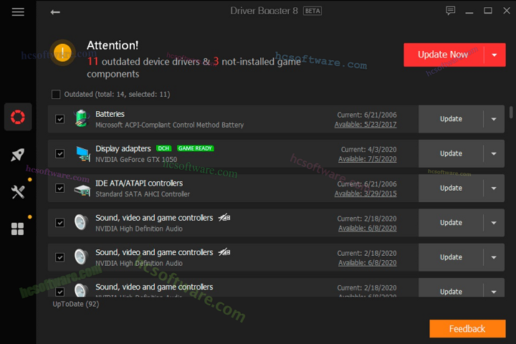Click the Batteries device icon
Viewport: 516px width, 344px height.
[81, 118]
